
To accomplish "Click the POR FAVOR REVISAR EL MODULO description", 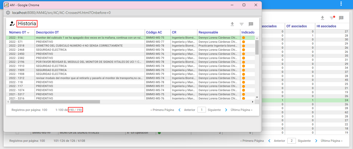I will click(89, 62).
